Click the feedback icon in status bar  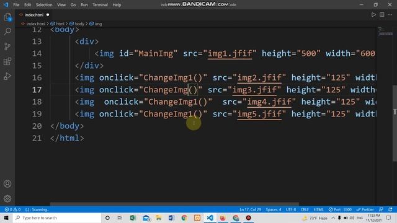click(x=381, y=209)
